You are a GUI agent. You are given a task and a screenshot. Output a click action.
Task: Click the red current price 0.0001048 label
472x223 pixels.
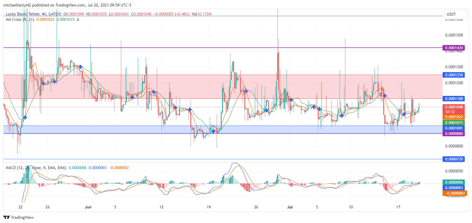coord(454,107)
